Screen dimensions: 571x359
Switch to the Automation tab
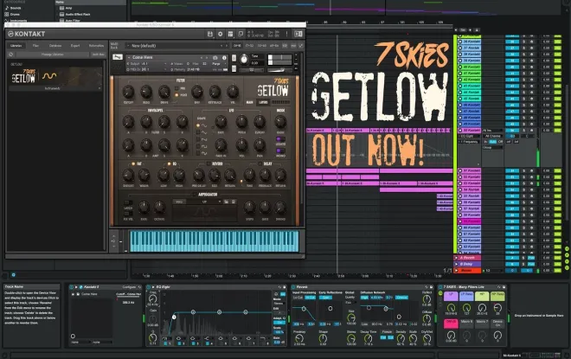coord(96,46)
